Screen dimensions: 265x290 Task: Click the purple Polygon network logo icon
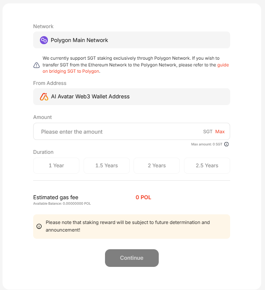point(44,40)
